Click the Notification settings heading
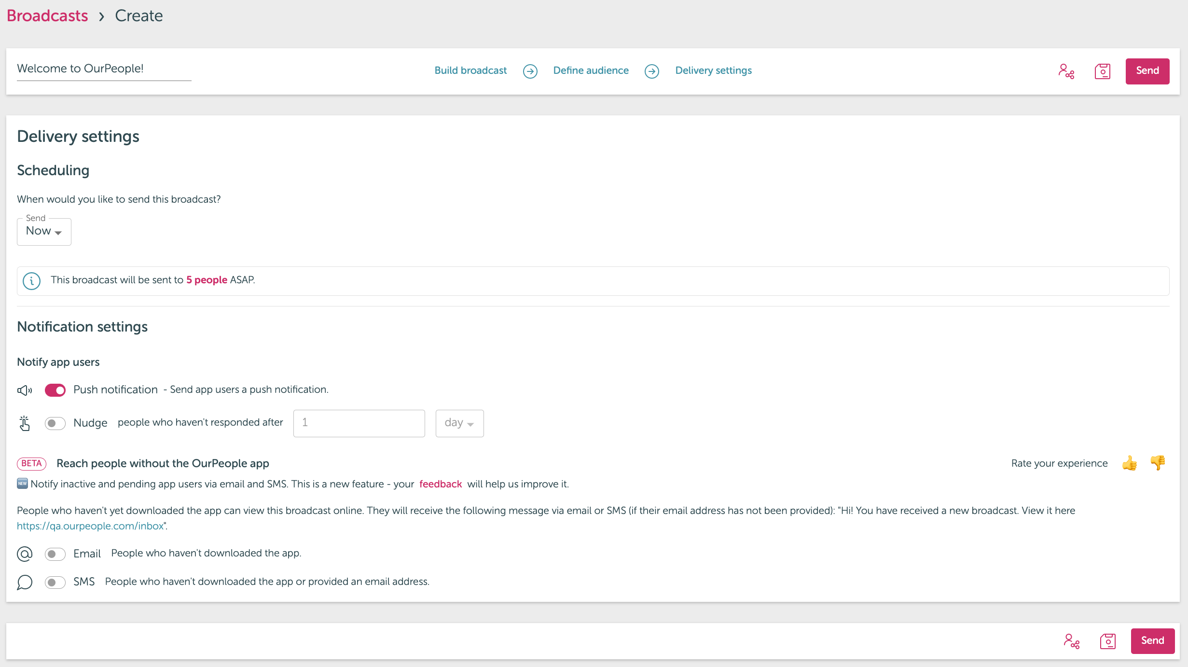 [82, 327]
